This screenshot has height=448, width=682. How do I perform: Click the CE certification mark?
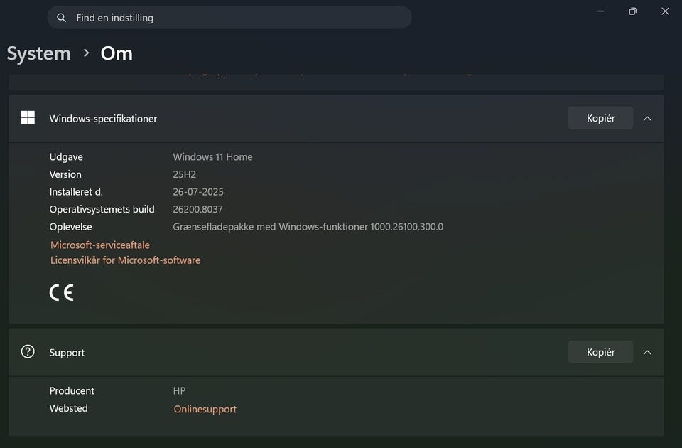click(61, 292)
